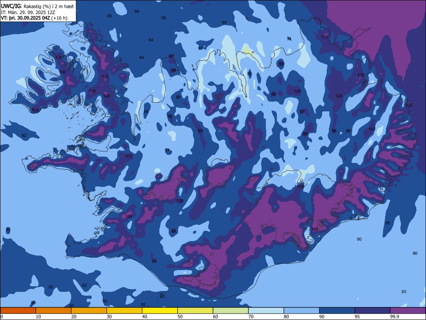Click the "20" legend tick label
426x320 pixels.
pos(74,317)
